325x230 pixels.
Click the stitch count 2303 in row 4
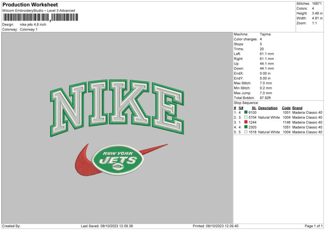[252, 127]
